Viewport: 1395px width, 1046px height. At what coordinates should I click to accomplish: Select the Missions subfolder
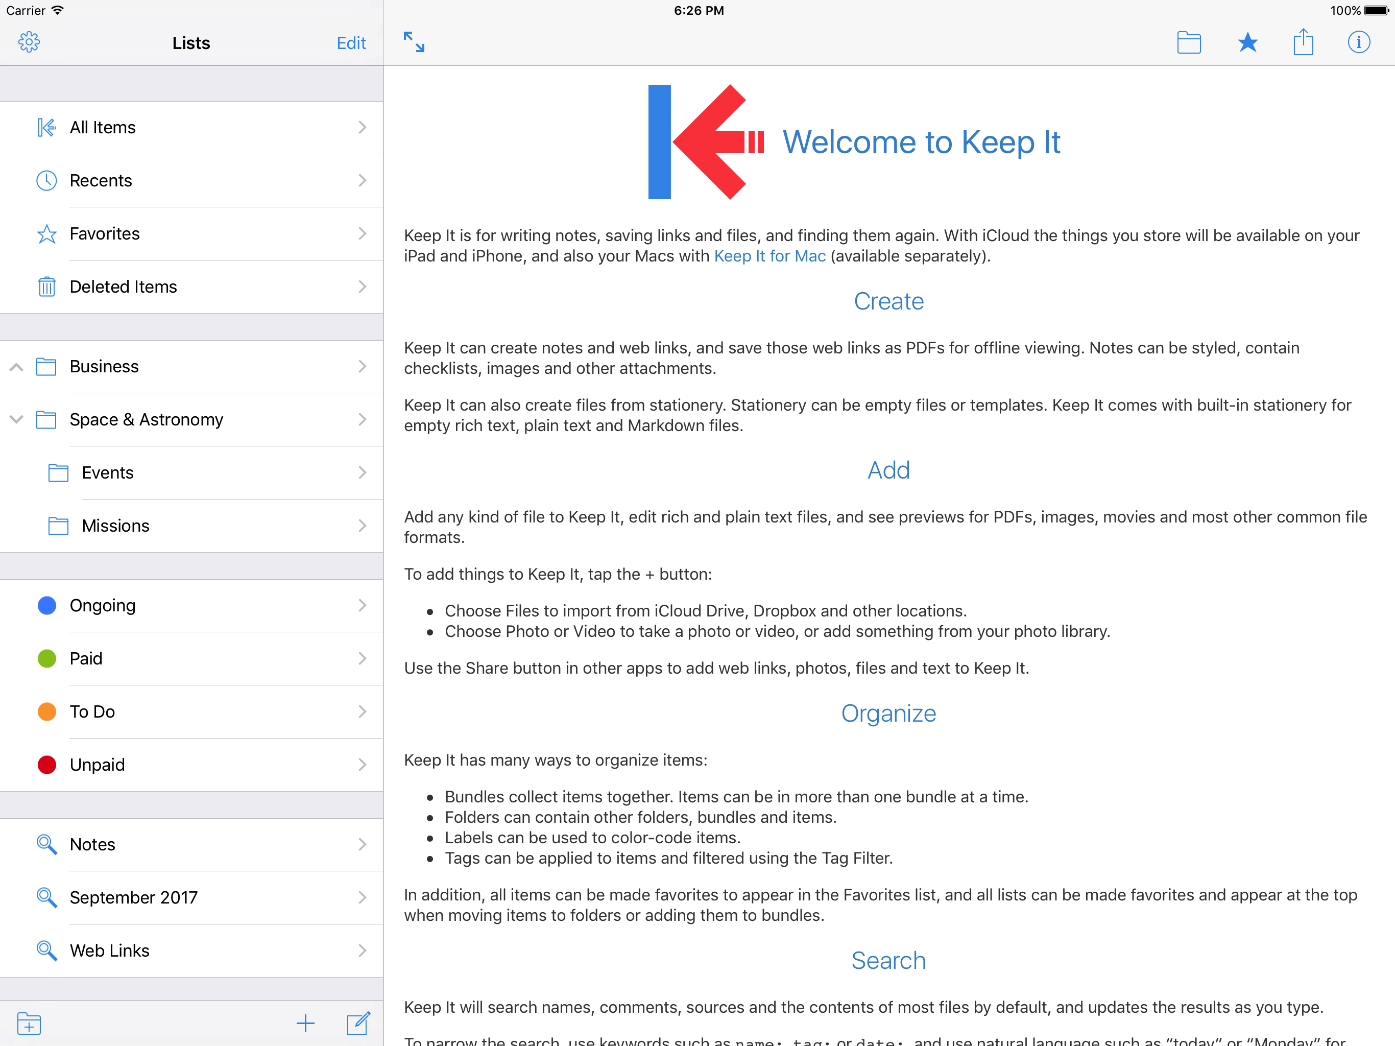(191, 526)
